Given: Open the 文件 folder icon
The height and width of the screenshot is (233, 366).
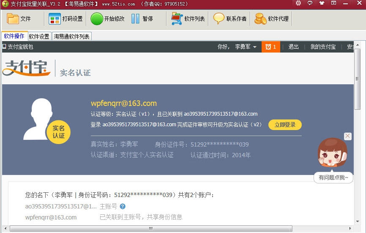Looking at the screenshot, I should click(x=13, y=19).
